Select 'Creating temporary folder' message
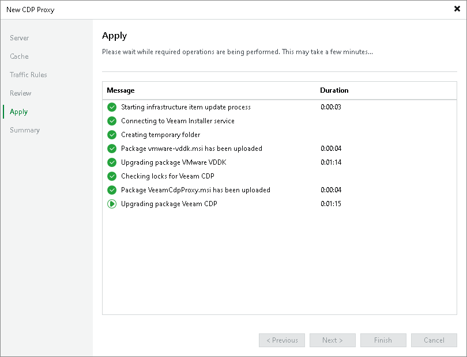The image size is (467, 357). (x=160, y=135)
